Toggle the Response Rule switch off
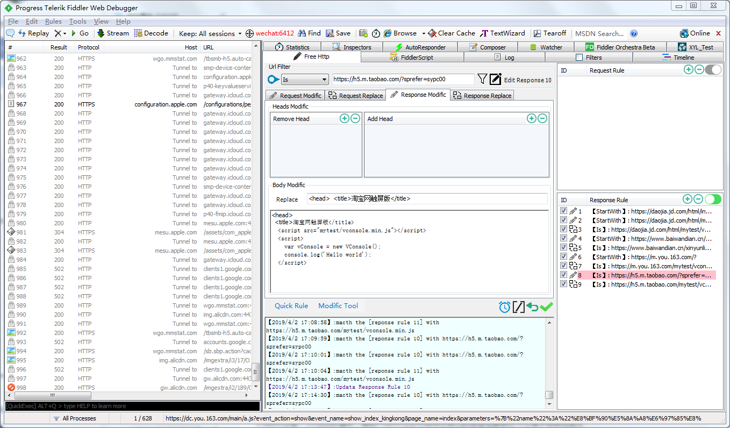This screenshot has width=730, height=428. tap(713, 199)
